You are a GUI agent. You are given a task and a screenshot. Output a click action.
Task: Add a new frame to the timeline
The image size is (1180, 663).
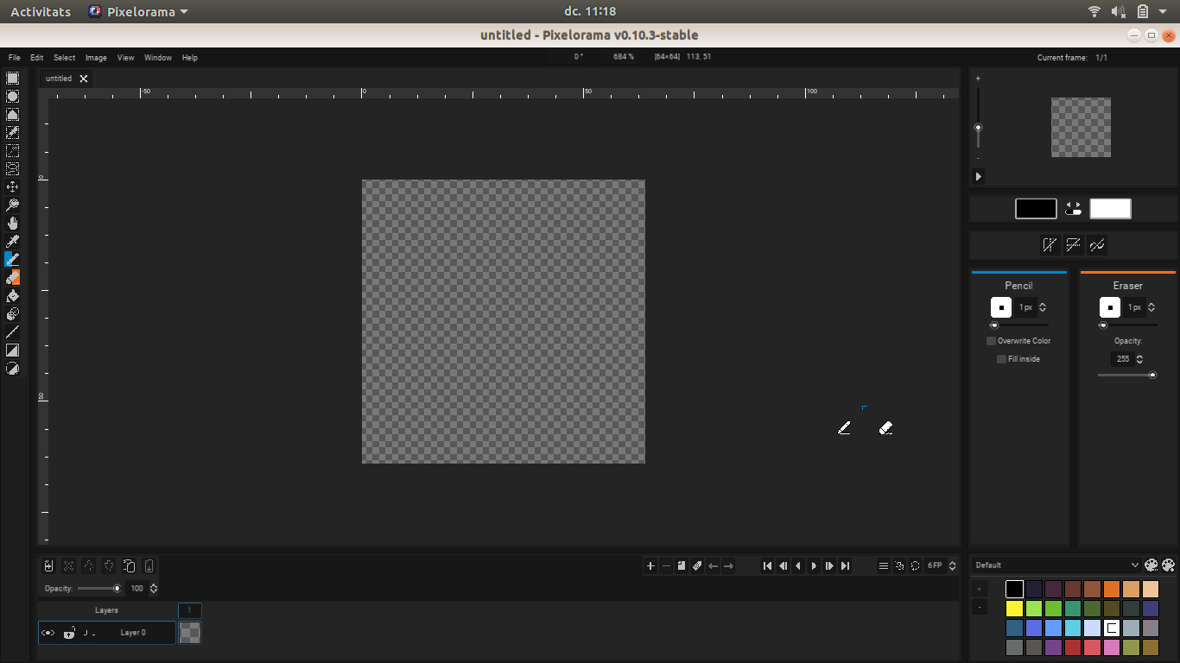click(x=650, y=565)
